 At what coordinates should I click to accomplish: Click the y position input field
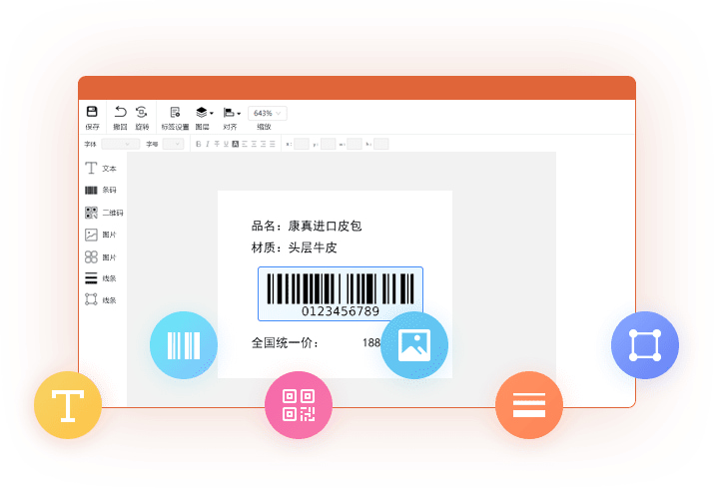329,145
